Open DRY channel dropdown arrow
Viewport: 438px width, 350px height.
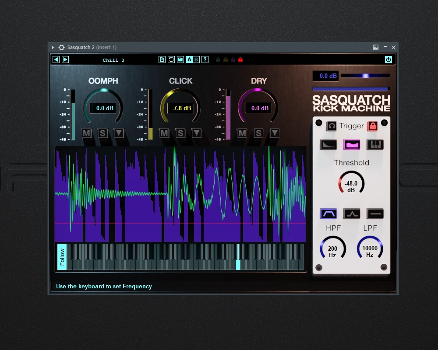275,133
